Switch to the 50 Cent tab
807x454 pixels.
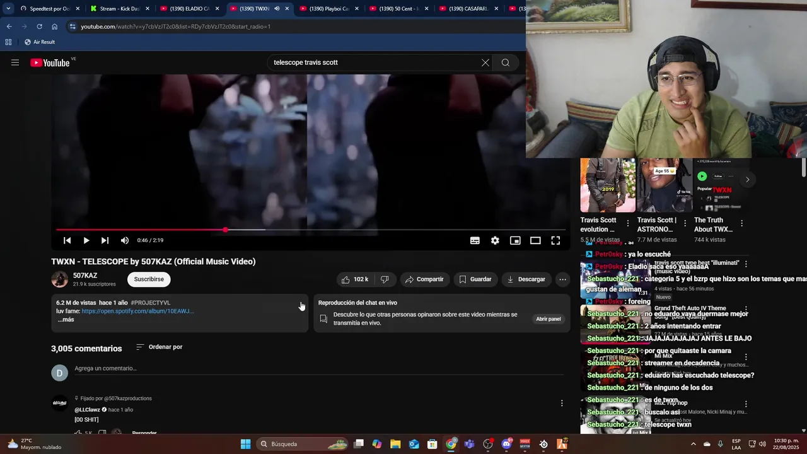(398, 9)
